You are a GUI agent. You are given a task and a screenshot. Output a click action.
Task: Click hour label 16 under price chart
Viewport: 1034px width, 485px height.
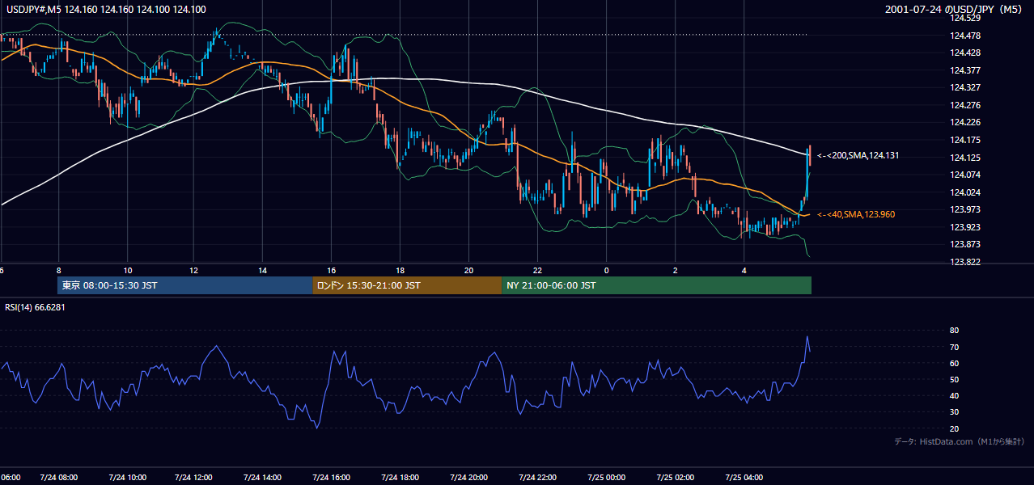(x=332, y=271)
